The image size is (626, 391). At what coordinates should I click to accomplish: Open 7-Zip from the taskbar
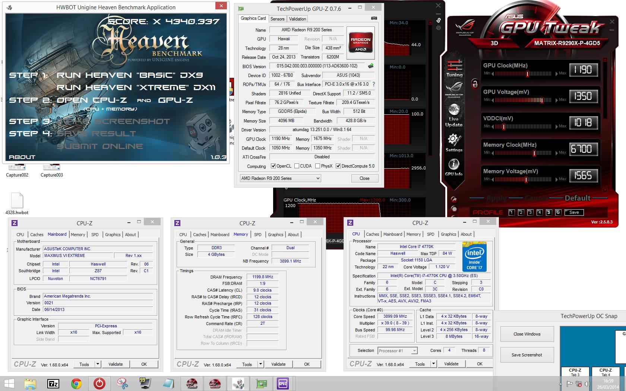click(x=53, y=384)
